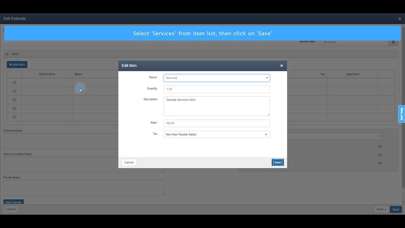Cancel the Edit Estimate form at bottom
This screenshot has width=405, height=228.
11,209
